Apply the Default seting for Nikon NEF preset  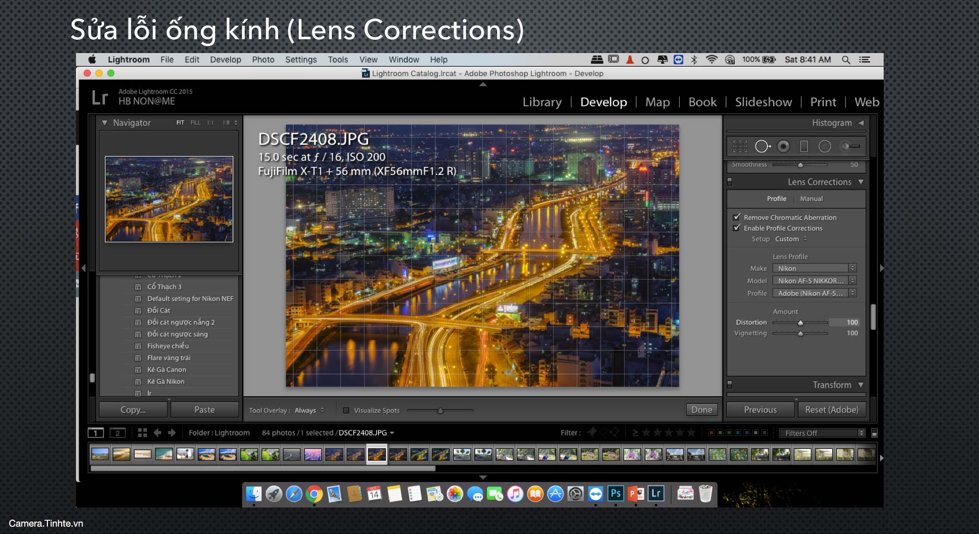point(190,298)
